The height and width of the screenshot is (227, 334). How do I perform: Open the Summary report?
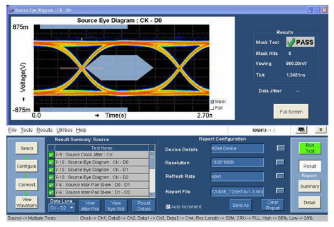pos(309,186)
